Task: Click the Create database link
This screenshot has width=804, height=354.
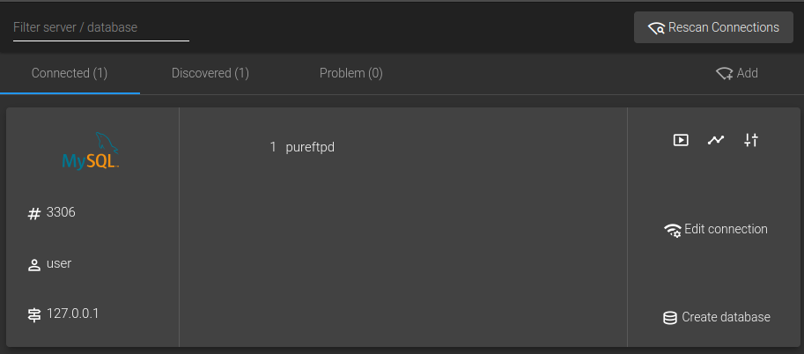Action: click(x=726, y=317)
